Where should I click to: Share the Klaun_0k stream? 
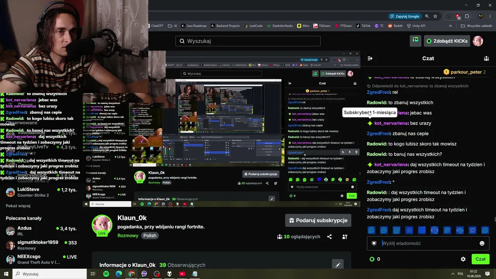329,237
